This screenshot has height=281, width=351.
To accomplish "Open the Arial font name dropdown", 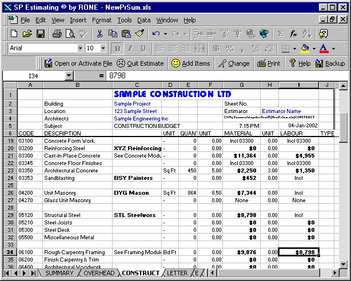I will pos(79,49).
